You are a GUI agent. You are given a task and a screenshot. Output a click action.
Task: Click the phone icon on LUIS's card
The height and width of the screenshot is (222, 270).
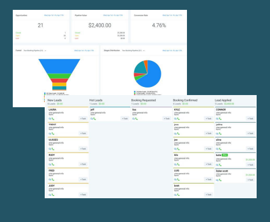[178, 180]
